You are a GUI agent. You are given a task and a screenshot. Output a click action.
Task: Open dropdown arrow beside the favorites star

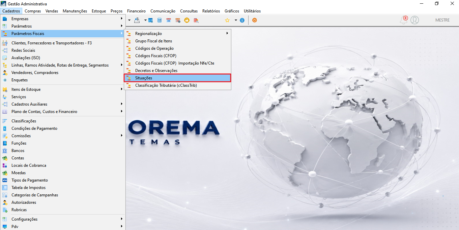(236, 20)
